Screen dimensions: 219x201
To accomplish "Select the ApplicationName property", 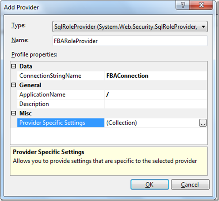I will pos(42,95).
